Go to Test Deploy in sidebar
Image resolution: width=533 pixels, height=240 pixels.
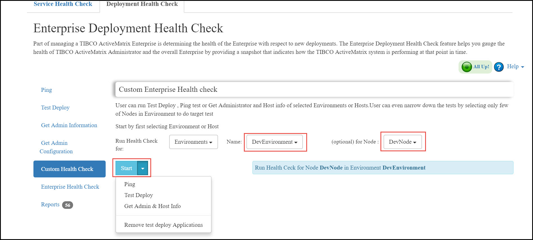coord(55,108)
